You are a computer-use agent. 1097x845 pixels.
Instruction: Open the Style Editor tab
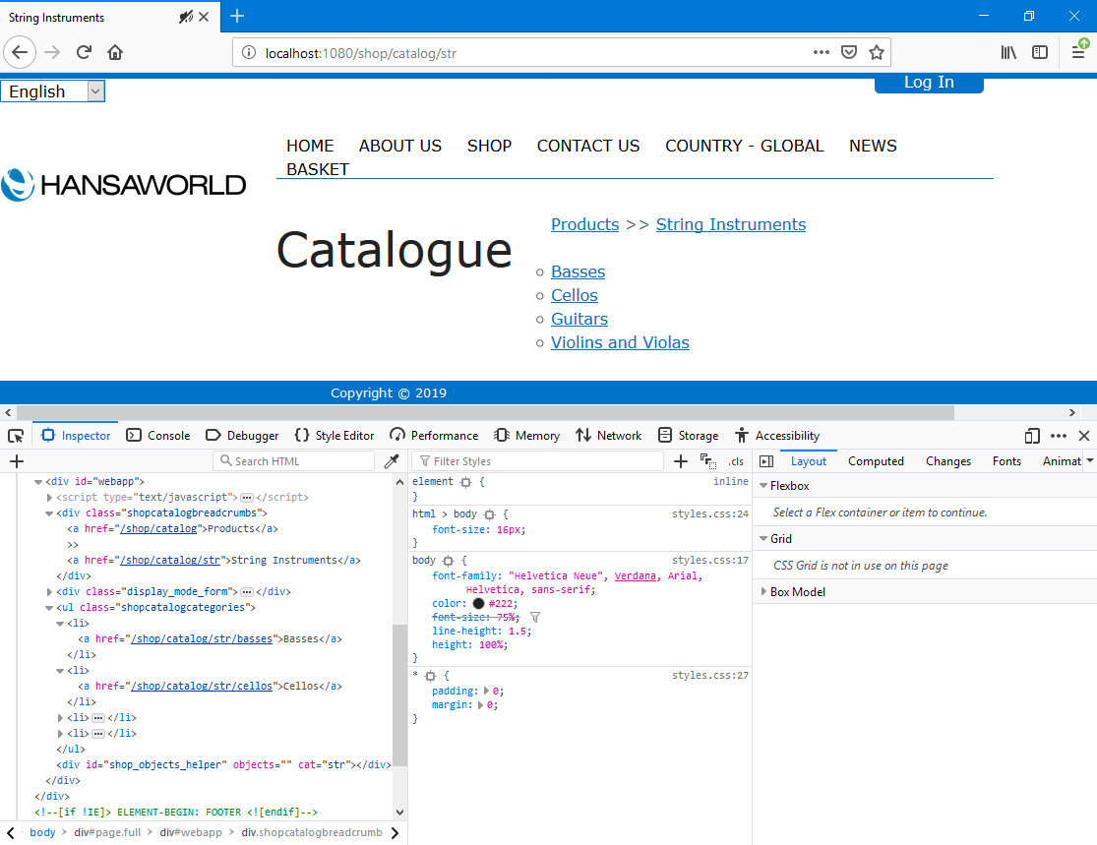coord(335,436)
